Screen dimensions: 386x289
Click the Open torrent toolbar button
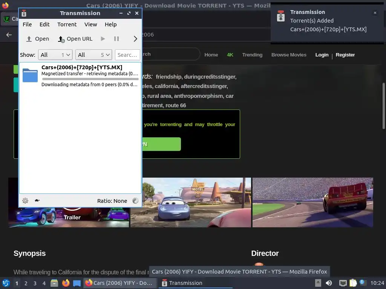tap(38, 39)
